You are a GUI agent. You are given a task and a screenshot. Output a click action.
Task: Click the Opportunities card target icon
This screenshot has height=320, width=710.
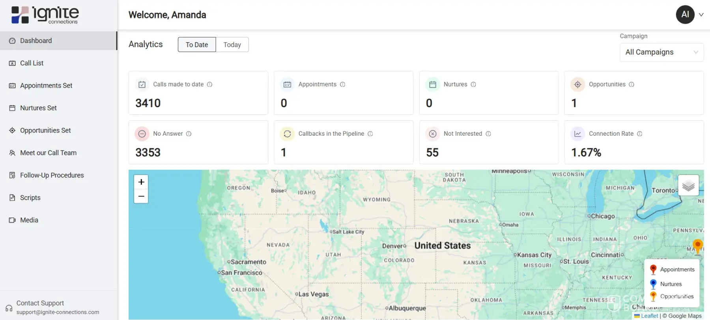click(x=577, y=84)
